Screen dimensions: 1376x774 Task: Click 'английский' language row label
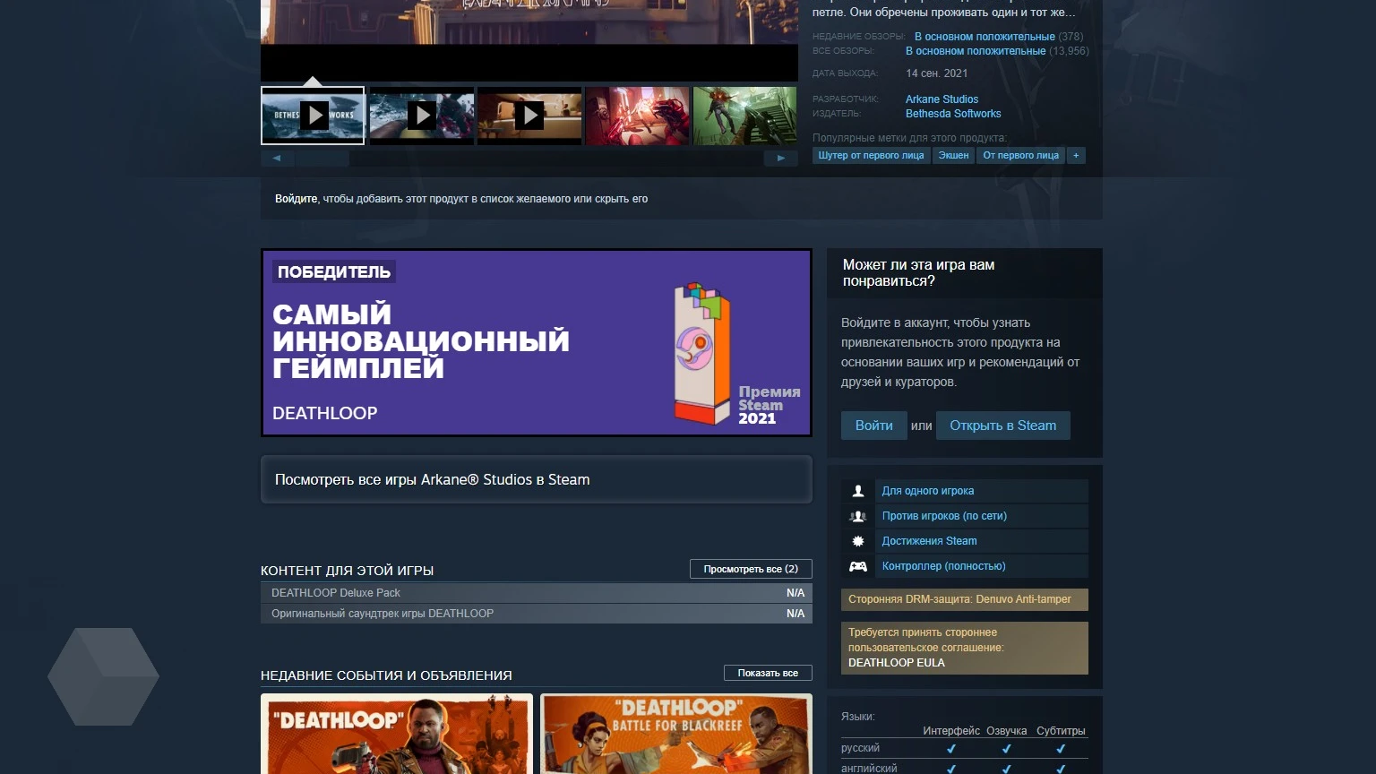(x=869, y=768)
